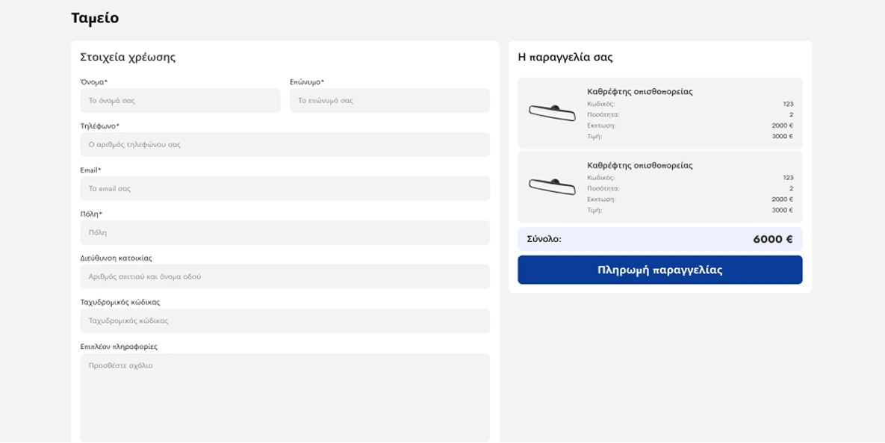Click the first rear-view mirror product thumbnail
This screenshot has height=443, width=885.
[552, 113]
